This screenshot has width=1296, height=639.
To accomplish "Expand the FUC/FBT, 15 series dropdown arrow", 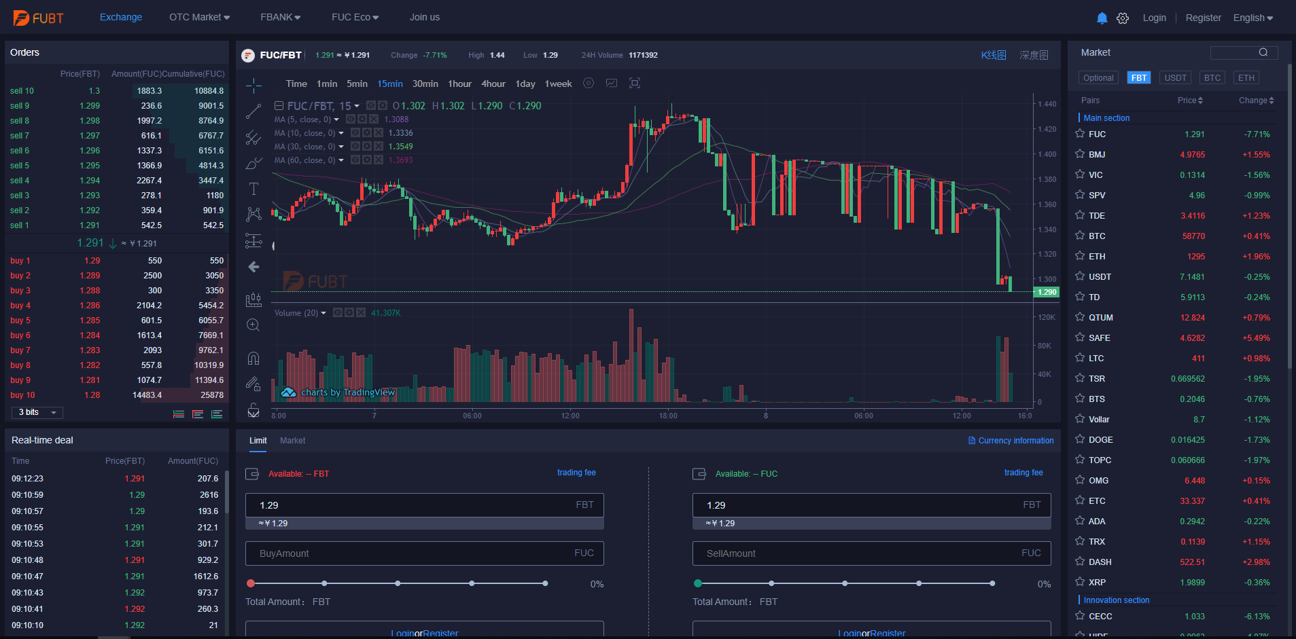I will (x=357, y=106).
